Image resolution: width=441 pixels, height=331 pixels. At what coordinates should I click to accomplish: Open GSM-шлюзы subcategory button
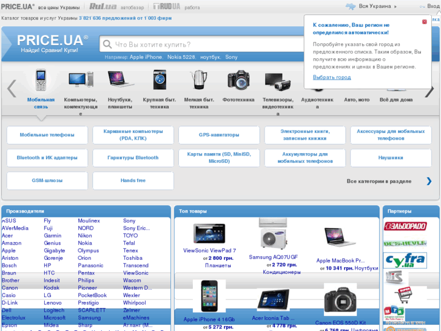[47, 180]
